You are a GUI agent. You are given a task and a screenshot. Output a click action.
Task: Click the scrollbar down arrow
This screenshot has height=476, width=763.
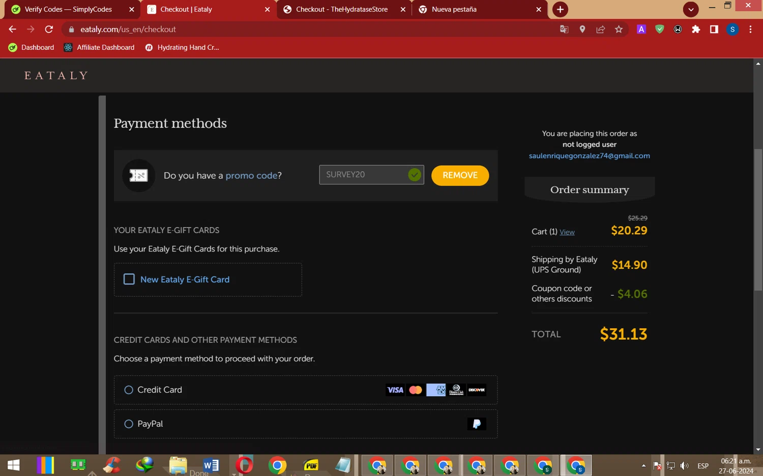758,450
